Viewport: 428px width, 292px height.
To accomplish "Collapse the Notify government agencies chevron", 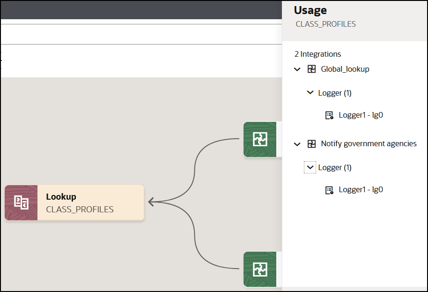I will coord(297,144).
